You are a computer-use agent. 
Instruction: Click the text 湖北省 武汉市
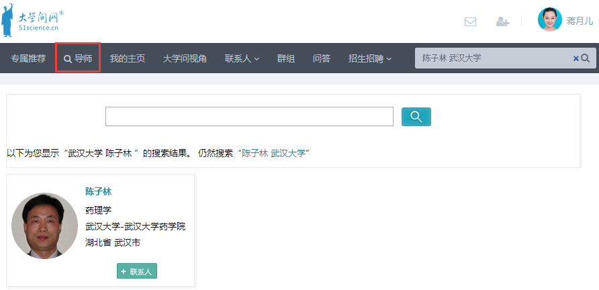click(x=113, y=242)
